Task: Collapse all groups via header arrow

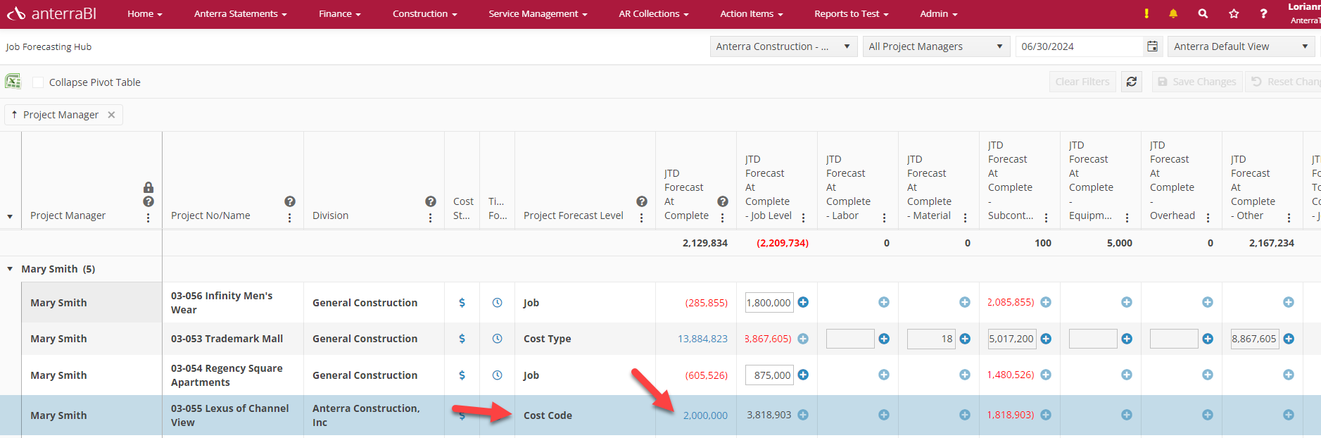Action: click(10, 216)
